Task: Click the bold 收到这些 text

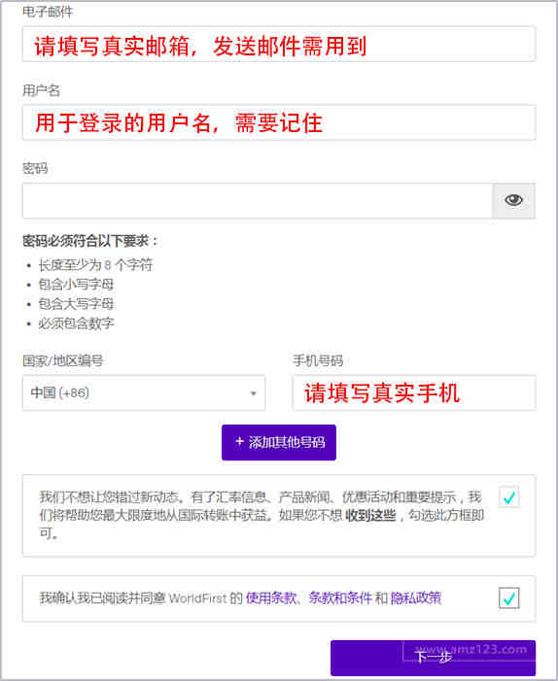Action: pos(370,515)
